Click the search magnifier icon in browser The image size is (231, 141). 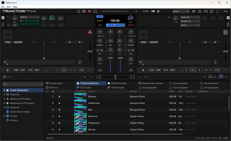pyautogui.click(x=5, y=84)
